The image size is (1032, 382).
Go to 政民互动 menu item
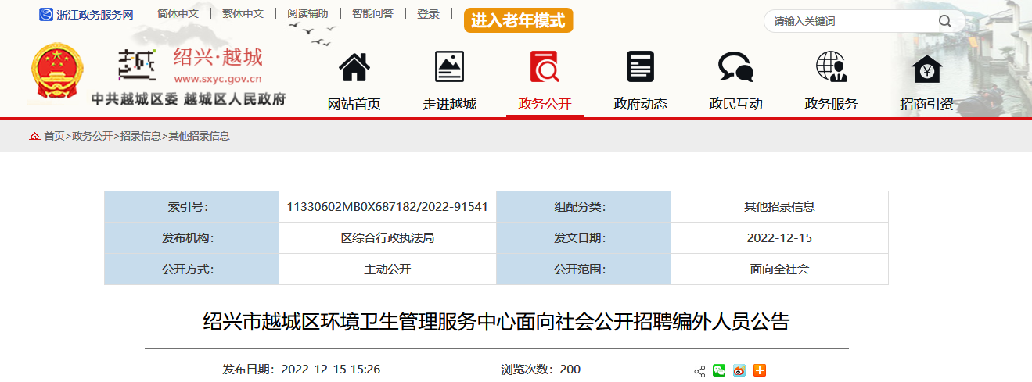(x=736, y=104)
